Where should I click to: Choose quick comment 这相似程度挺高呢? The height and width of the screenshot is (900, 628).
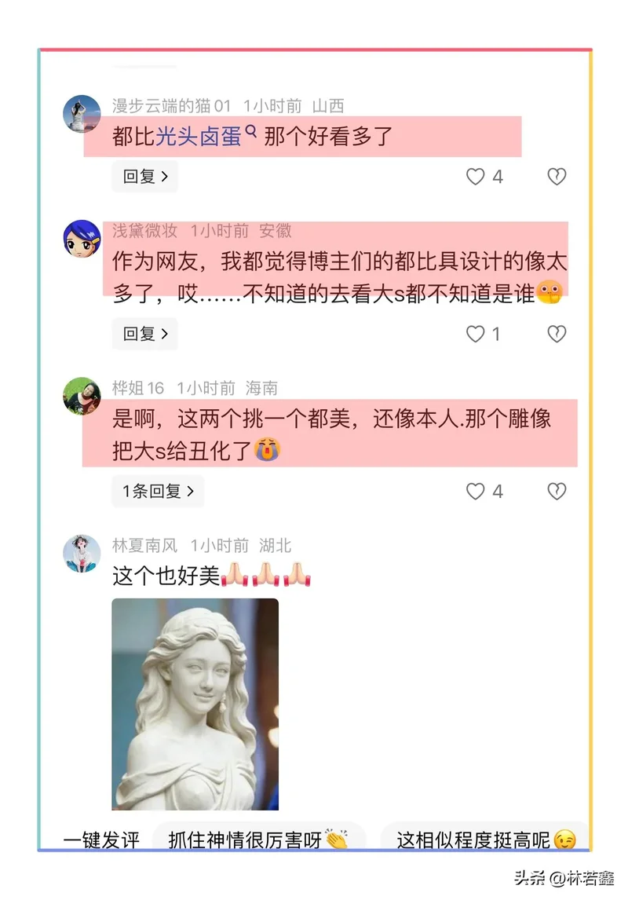pos(485,840)
